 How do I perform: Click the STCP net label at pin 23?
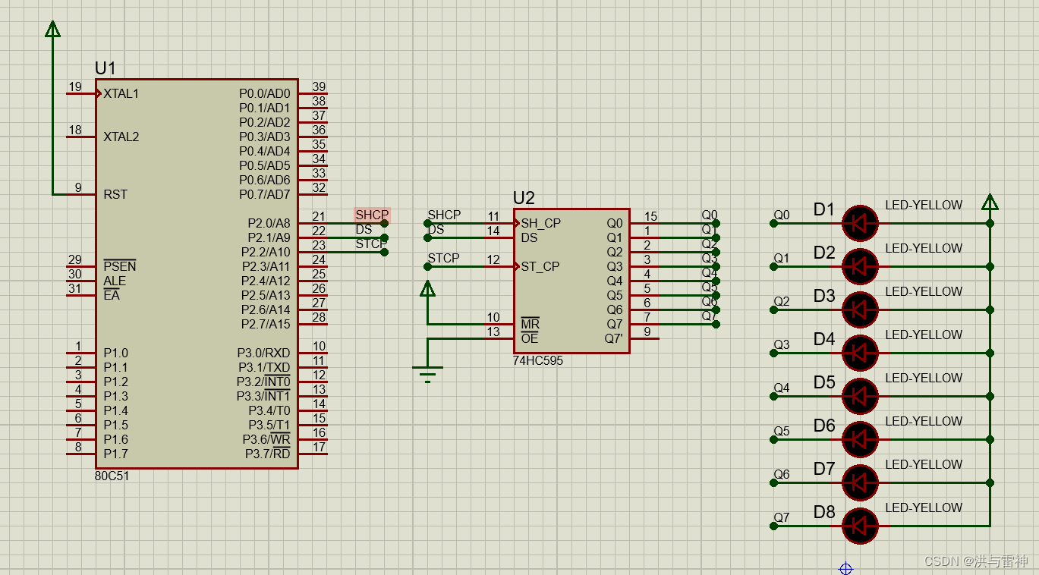pos(370,244)
